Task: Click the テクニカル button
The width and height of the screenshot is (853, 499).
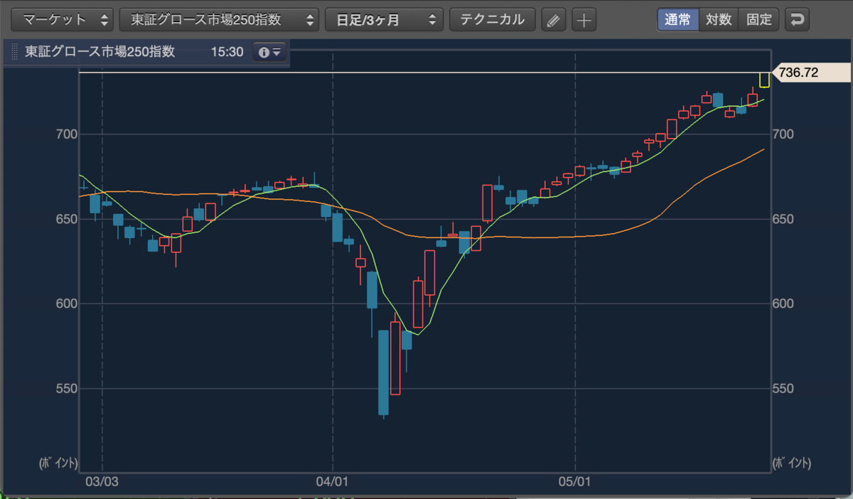Action: pyautogui.click(x=492, y=19)
